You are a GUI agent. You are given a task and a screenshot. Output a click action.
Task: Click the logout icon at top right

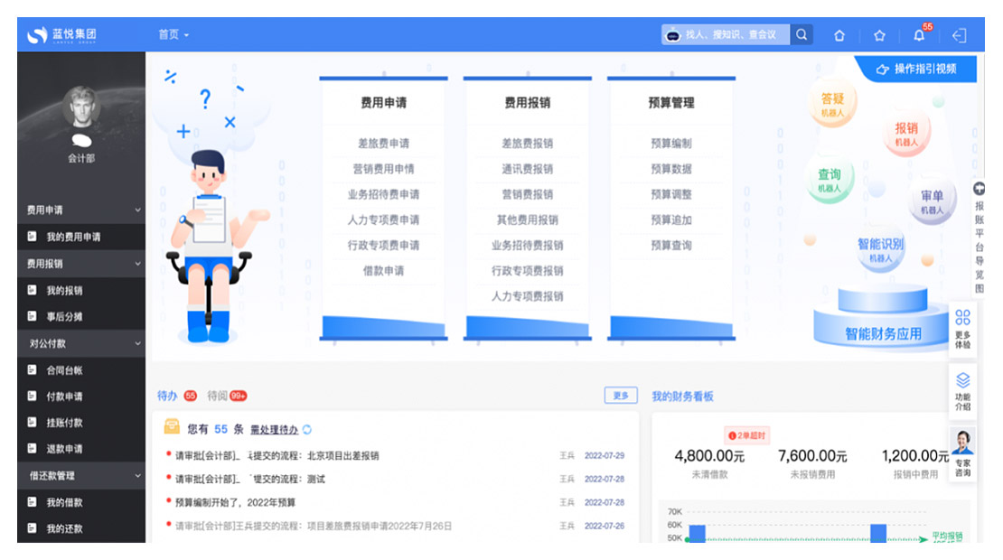[959, 36]
